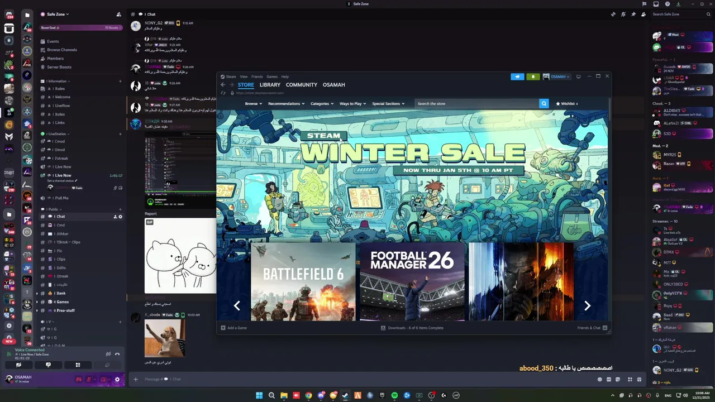Open Tiktok ~ Clips channel in Discord
This screenshot has height=402, width=715.
(67, 242)
